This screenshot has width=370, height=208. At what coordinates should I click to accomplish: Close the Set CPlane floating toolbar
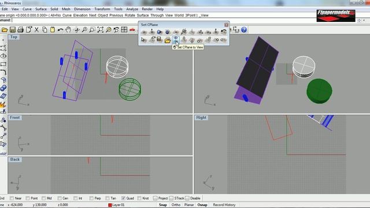(226, 25)
